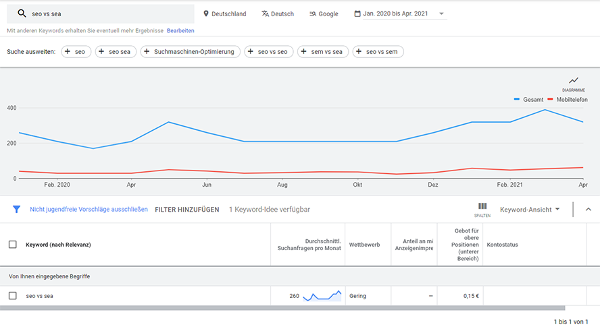Select the Google search network setting

pyautogui.click(x=324, y=13)
